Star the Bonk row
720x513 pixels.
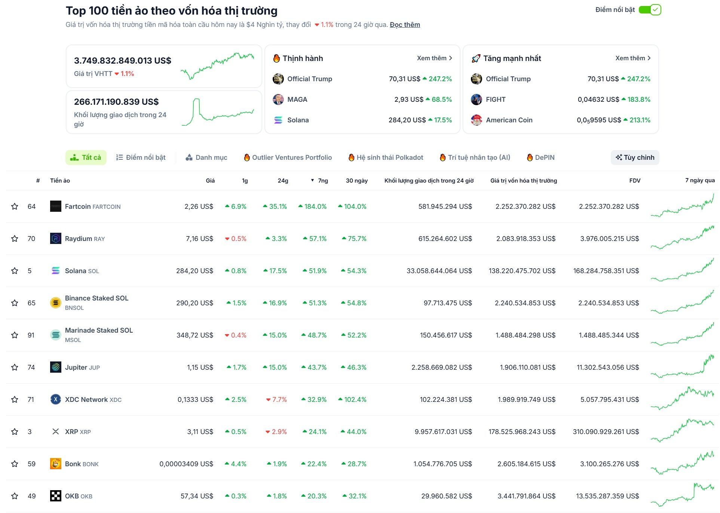click(x=15, y=464)
